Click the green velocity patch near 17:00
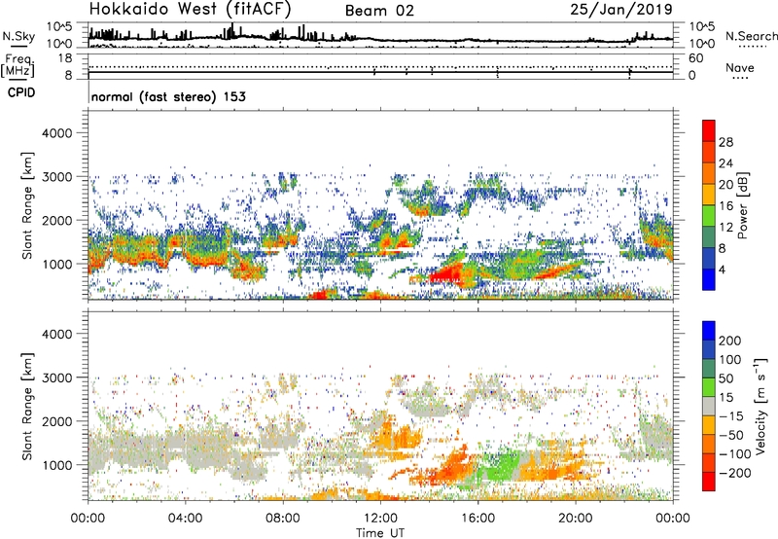Image resolution: width=778 pixels, height=539 pixels. [x=500, y=467]
